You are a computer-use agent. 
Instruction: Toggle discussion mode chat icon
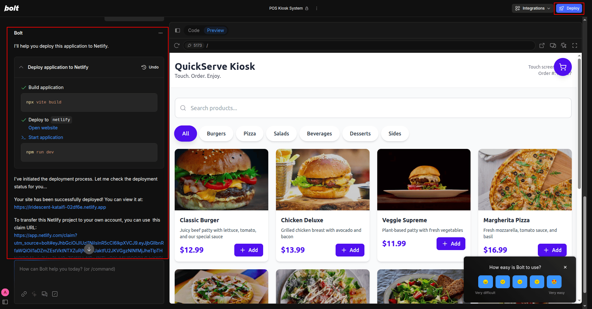click(x=45, y=294)
